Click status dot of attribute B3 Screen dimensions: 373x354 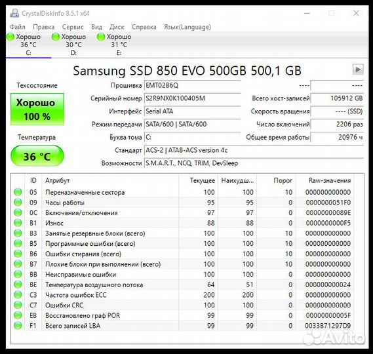tap(18, 233)
